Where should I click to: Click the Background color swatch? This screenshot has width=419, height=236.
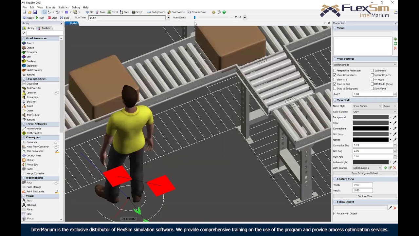click(371, 117)
